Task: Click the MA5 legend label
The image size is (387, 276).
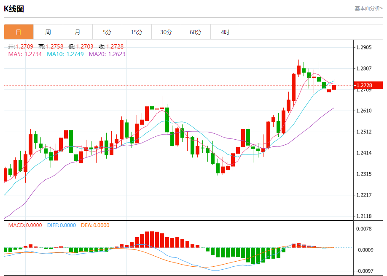Action: tap(25, 54)
